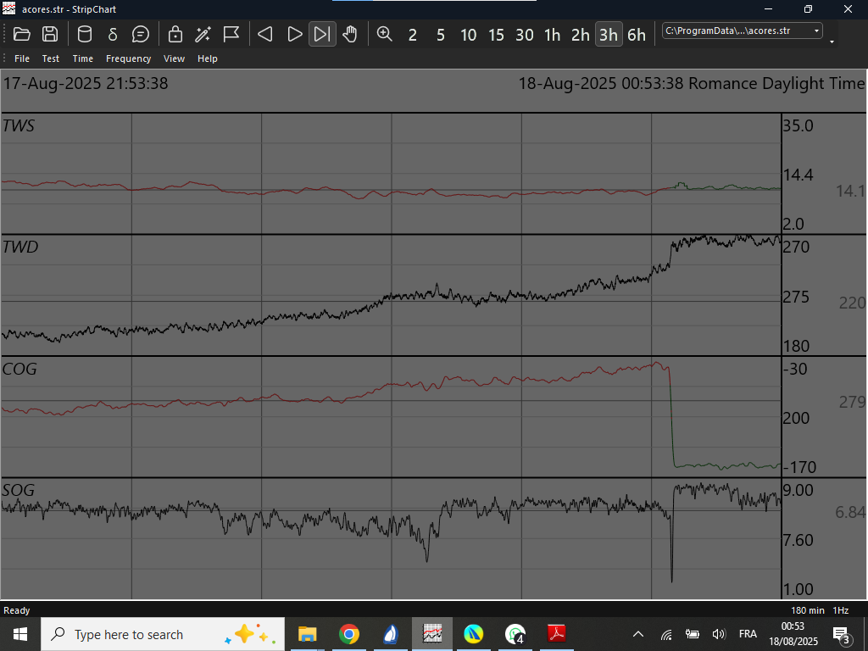Set time span to 5 minutes
Viewport: 868px width, 651px height.
coord(441,35)
